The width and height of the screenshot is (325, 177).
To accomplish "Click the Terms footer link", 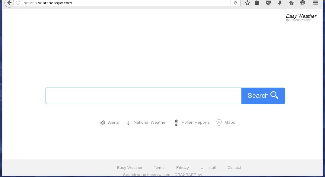I will [159, 168].
